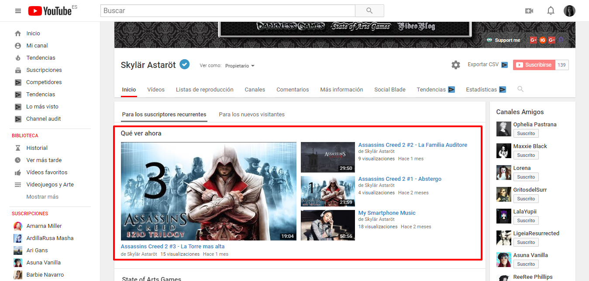The width and height of the screenshot is (589, 281).
Task: Open Assassins Creed 2 #1 Abstergo title
Action: click(400, 179)
